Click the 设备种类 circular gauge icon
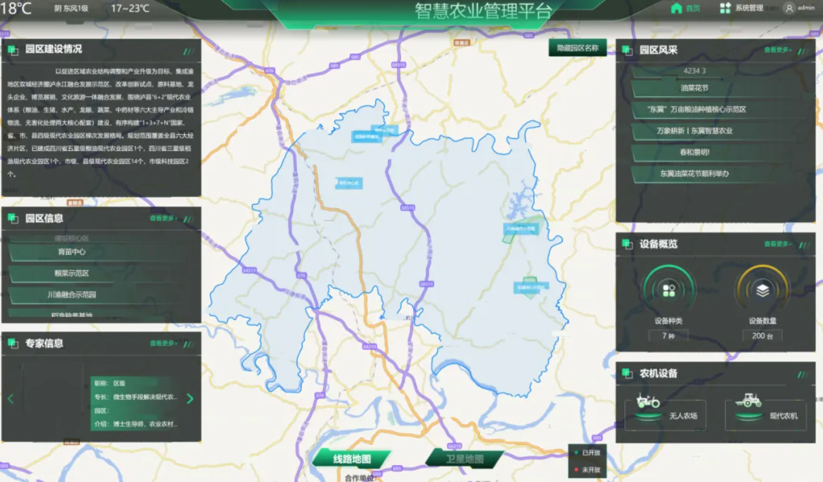Viewport: 823px width, 482px height. (668, 290)
